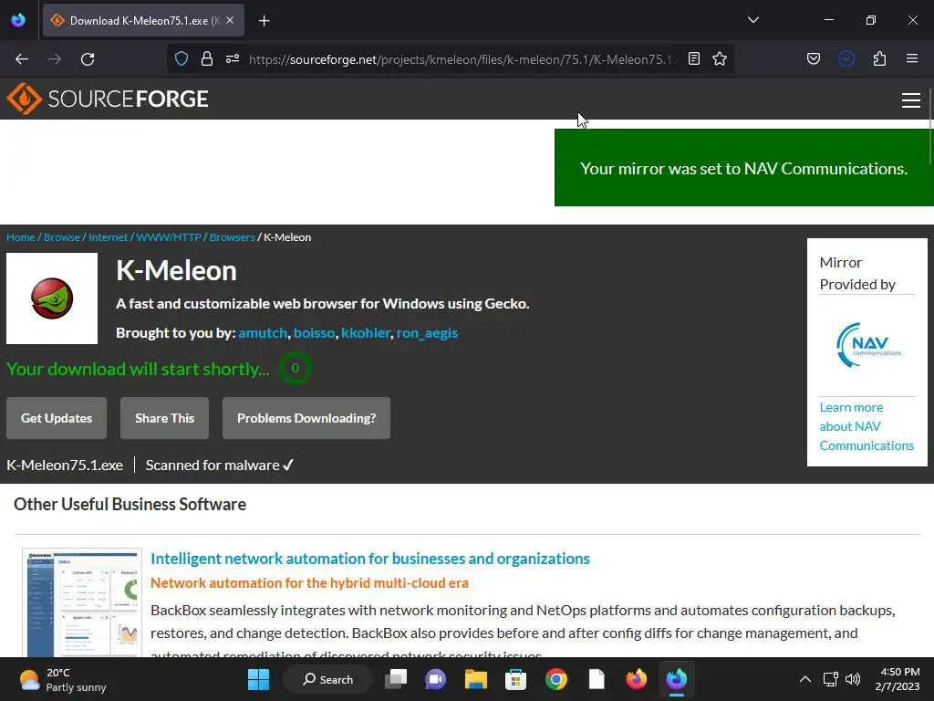The width and height of the screenshot is (934, 701).
Task: Open the WWW/HTTP breadcrumb link
Action: coord(169,237)
